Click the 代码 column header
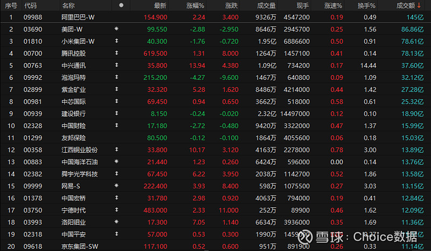 pyautogui.click(x=31, y=5)
